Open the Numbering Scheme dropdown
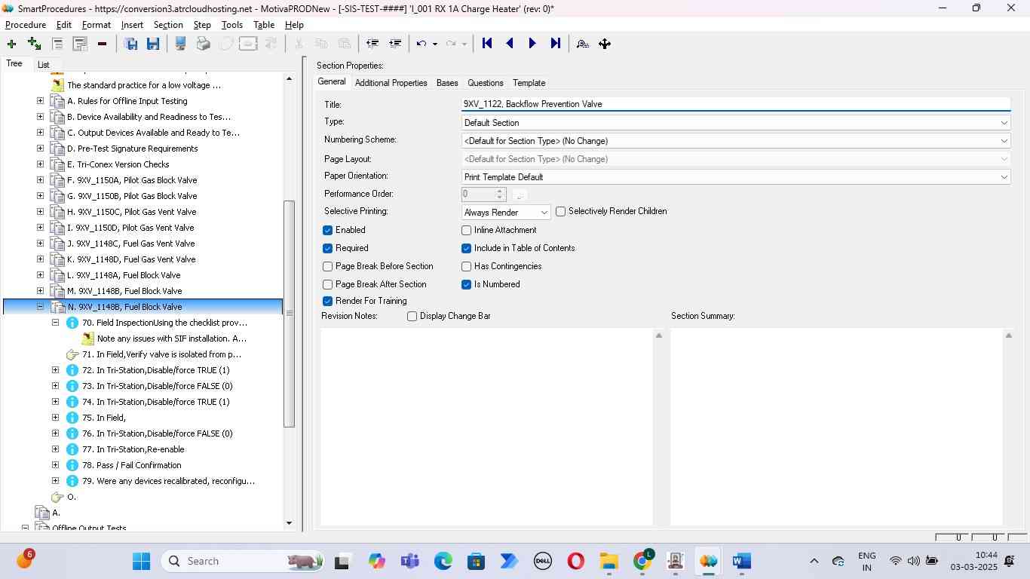Image resolution: width=1030 pixels, height=579 pixels. click(x=735, y=141)
